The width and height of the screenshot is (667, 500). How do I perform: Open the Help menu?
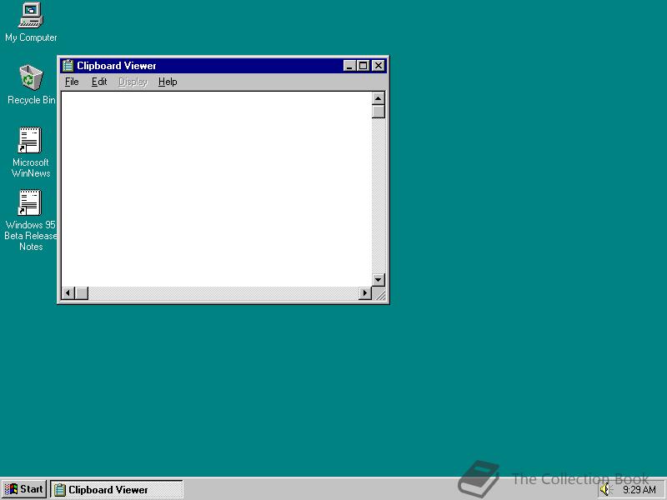click(x=168, y=82)
